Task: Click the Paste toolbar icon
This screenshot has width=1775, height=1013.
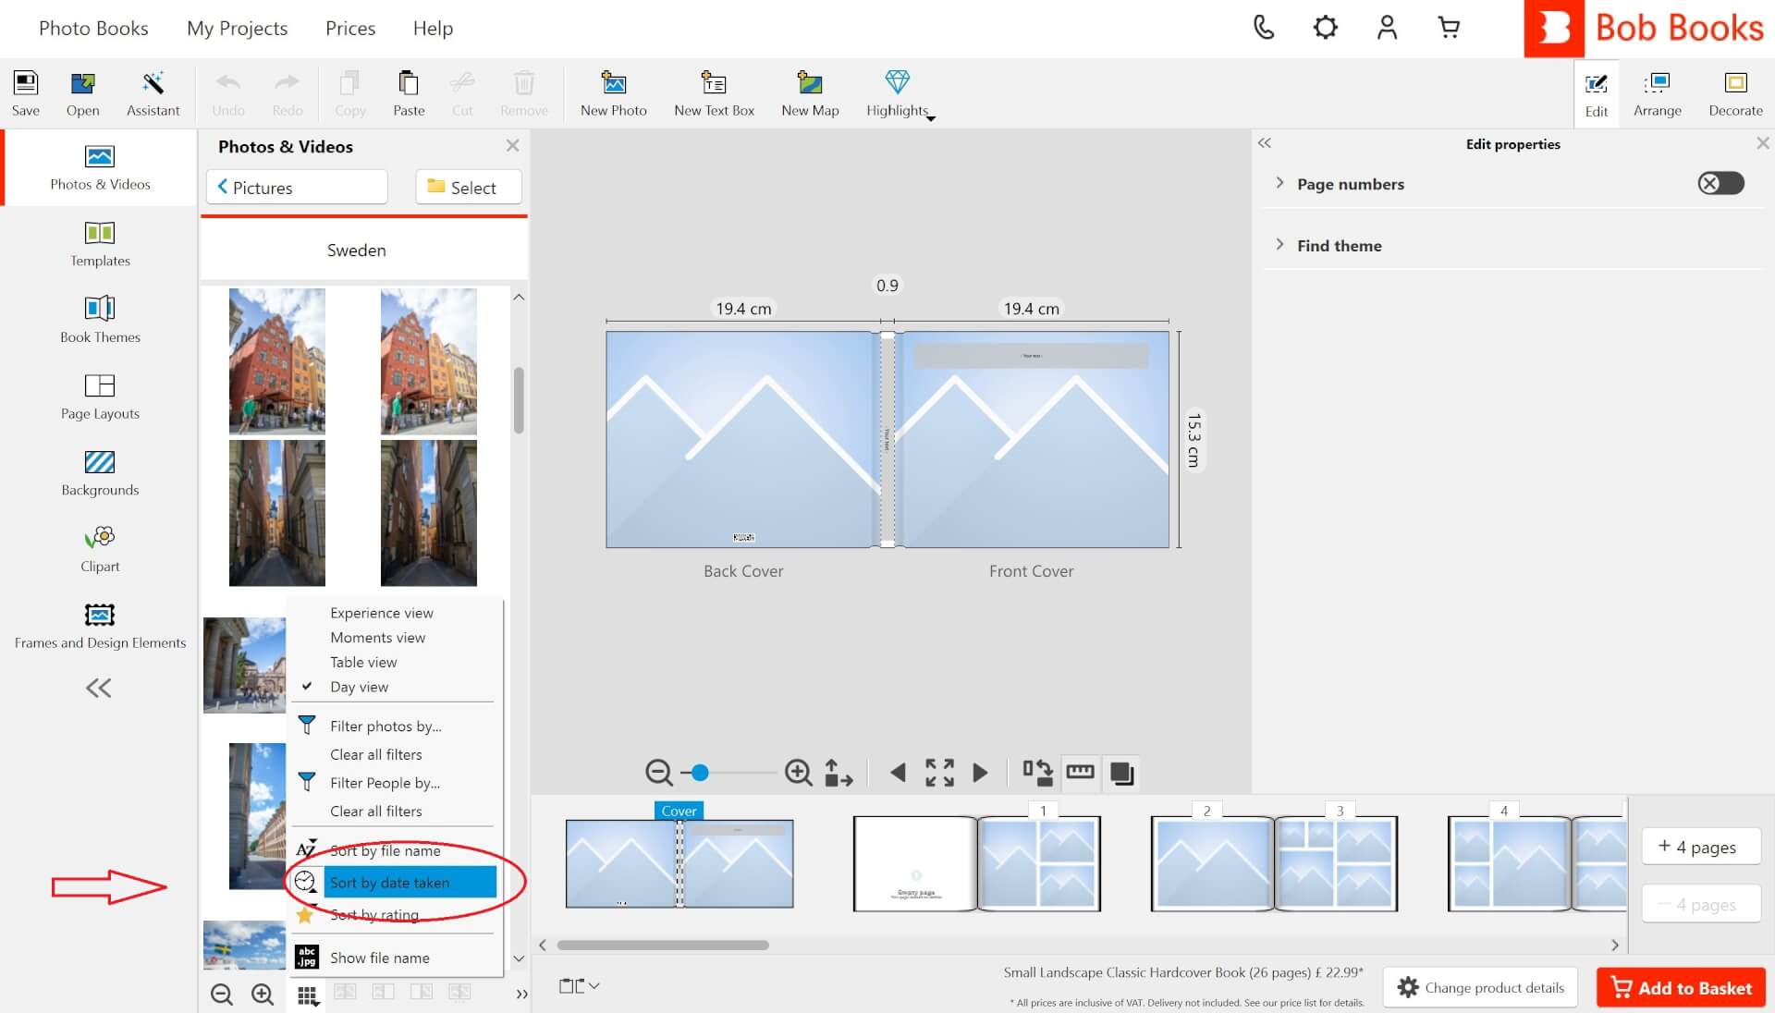Action: [409, 93]
